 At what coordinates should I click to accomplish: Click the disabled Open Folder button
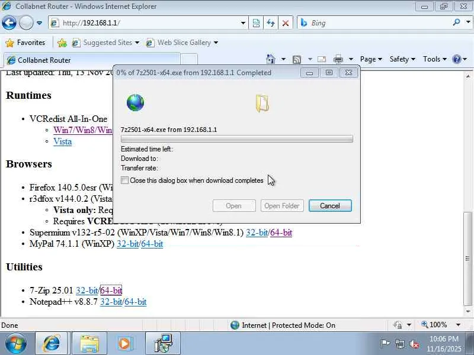pos(282,205)
